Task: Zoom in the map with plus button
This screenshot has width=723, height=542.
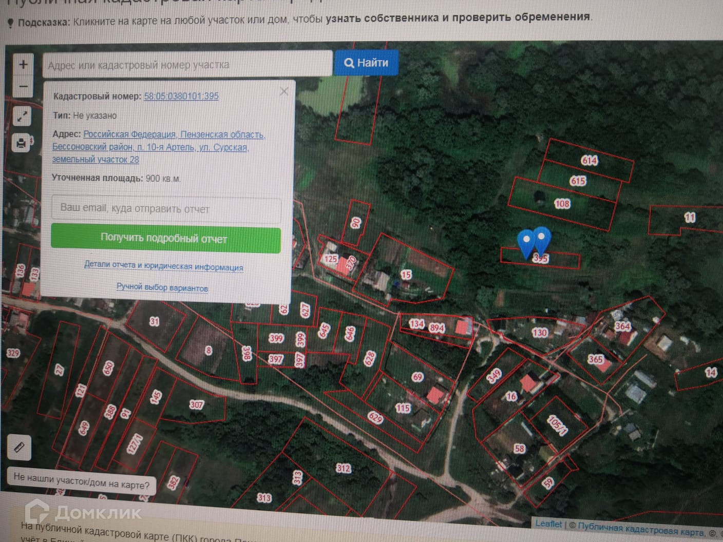Action: coord(23,65)
